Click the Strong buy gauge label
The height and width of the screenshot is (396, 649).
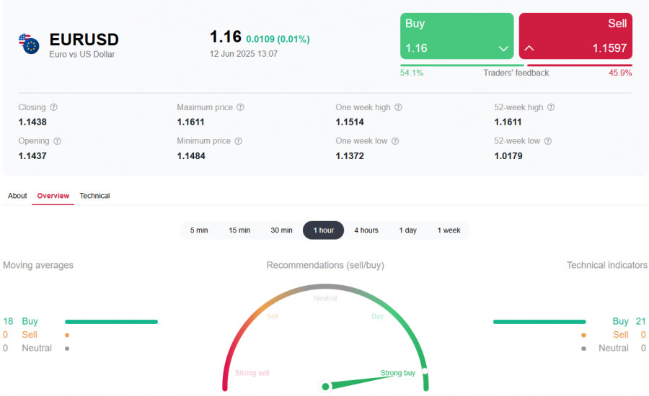(398, 373)
